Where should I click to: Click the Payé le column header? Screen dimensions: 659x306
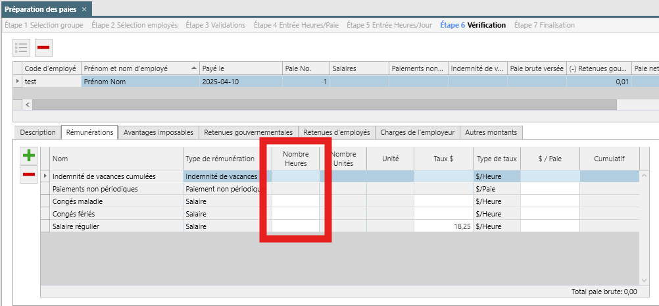point(241,68)
